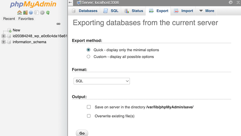This screenshot has width=241, height=136.
Task: Click the server monitor icon in breadcrumb
Action: [x=79, y=3]
